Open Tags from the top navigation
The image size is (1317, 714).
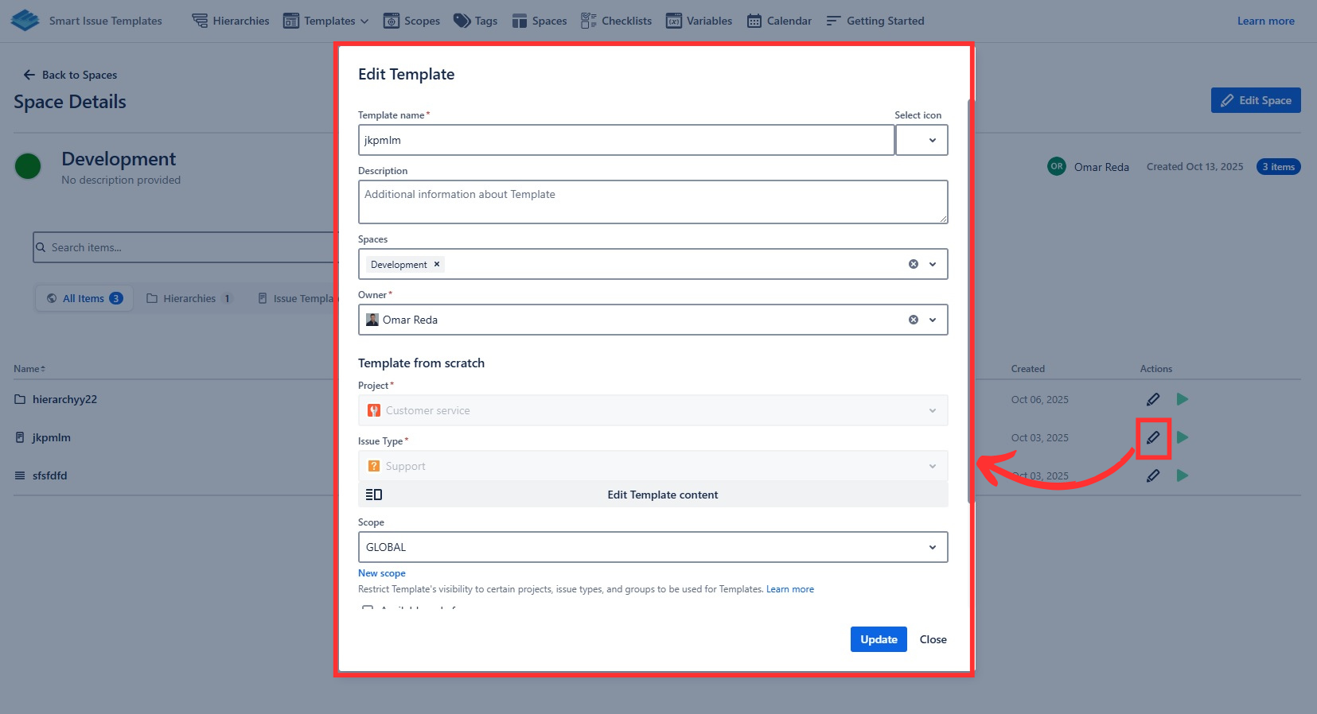(475, 21)
